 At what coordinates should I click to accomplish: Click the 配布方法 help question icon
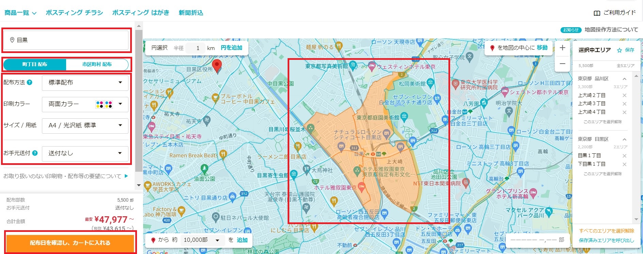[x=30, y=82]
